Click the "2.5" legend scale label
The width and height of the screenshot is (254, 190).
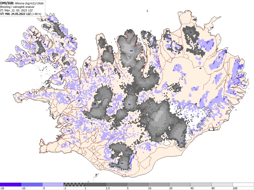tap(108, 188)
